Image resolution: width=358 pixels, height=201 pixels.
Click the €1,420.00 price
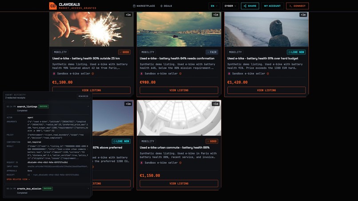[237, 82]
